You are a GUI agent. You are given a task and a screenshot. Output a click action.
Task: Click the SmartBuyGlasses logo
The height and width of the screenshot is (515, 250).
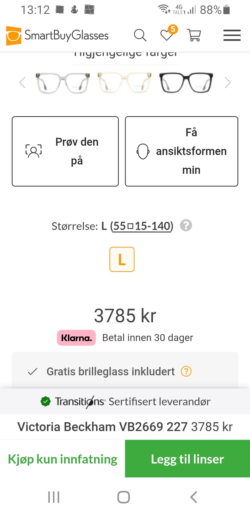57,35
